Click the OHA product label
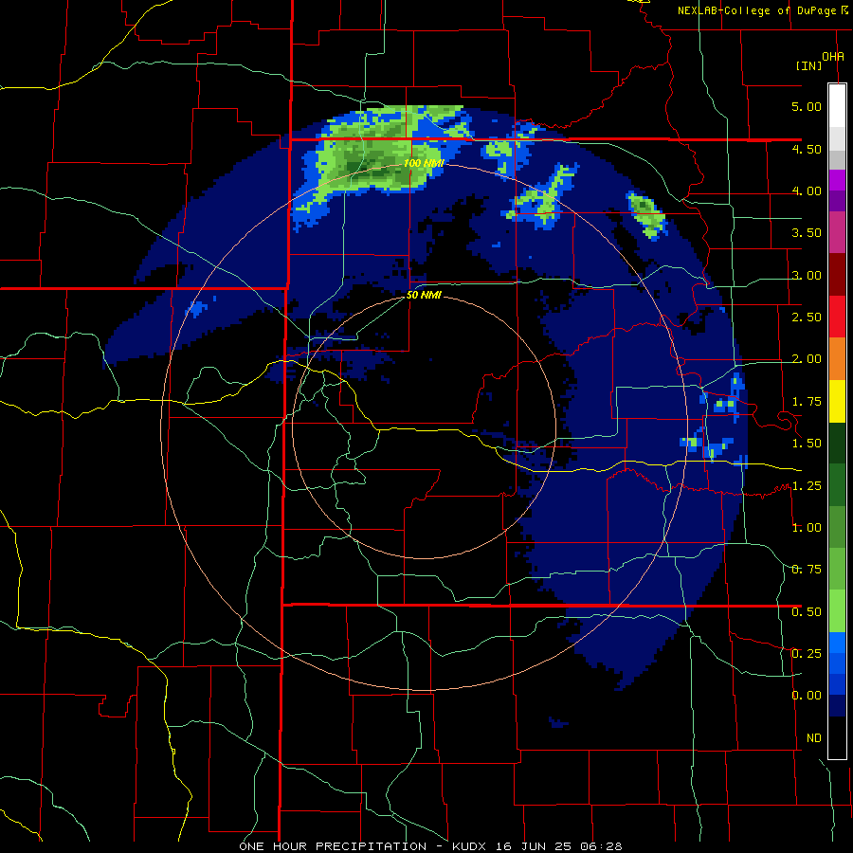Viewport: 853px width, 853px height. (x=833, y=57)
